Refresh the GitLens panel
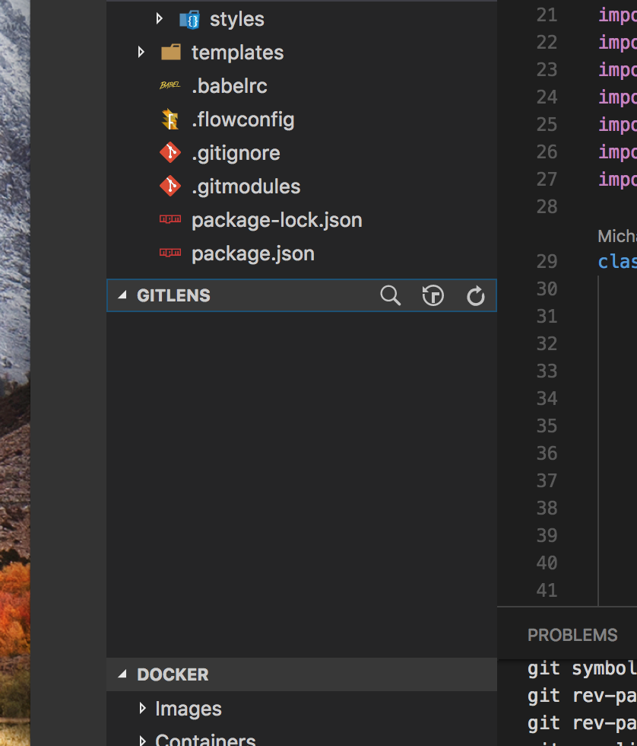Screen dimensions: 637x746 tap(475, 295)
